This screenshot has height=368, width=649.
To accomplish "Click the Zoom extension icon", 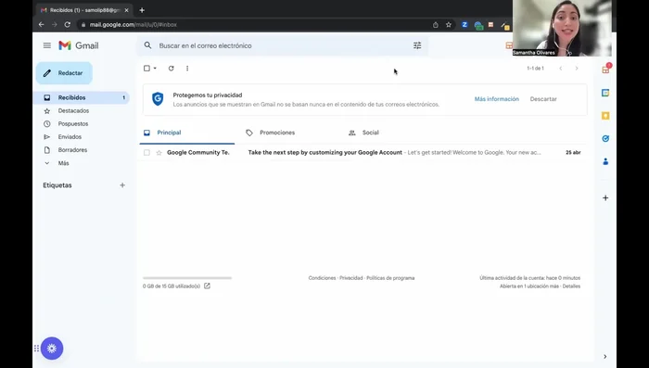I will (464, 25).
